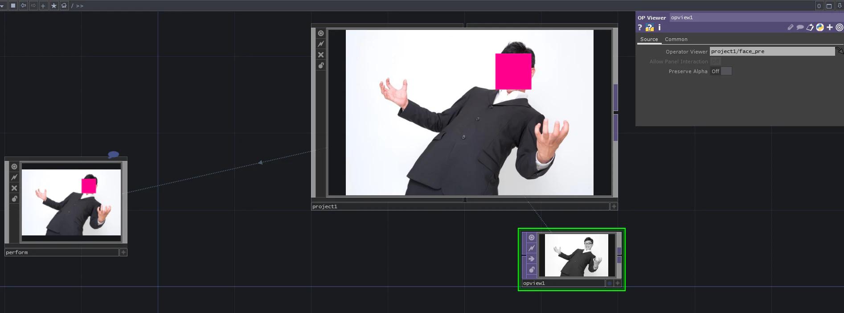This screenshot has width=844, height=313.
Task: Go forward with the right arrow icon
Action: pos(33,6)
